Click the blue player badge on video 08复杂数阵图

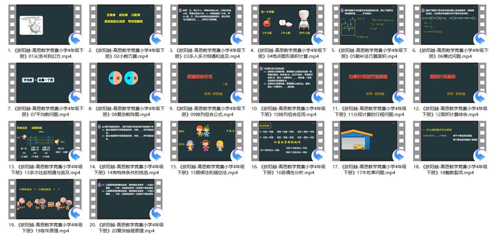pyautogui.click(x=157, y=97)
